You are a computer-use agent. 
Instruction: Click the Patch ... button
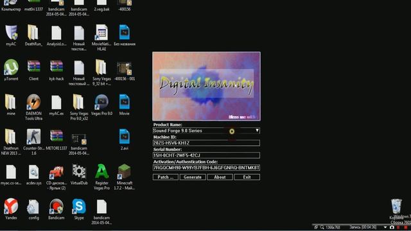tap(166, 177)
